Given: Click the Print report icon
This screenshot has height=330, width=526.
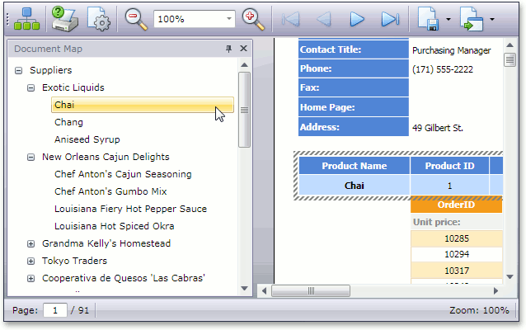Looking at the screenshot, I should tap(64, 17).
